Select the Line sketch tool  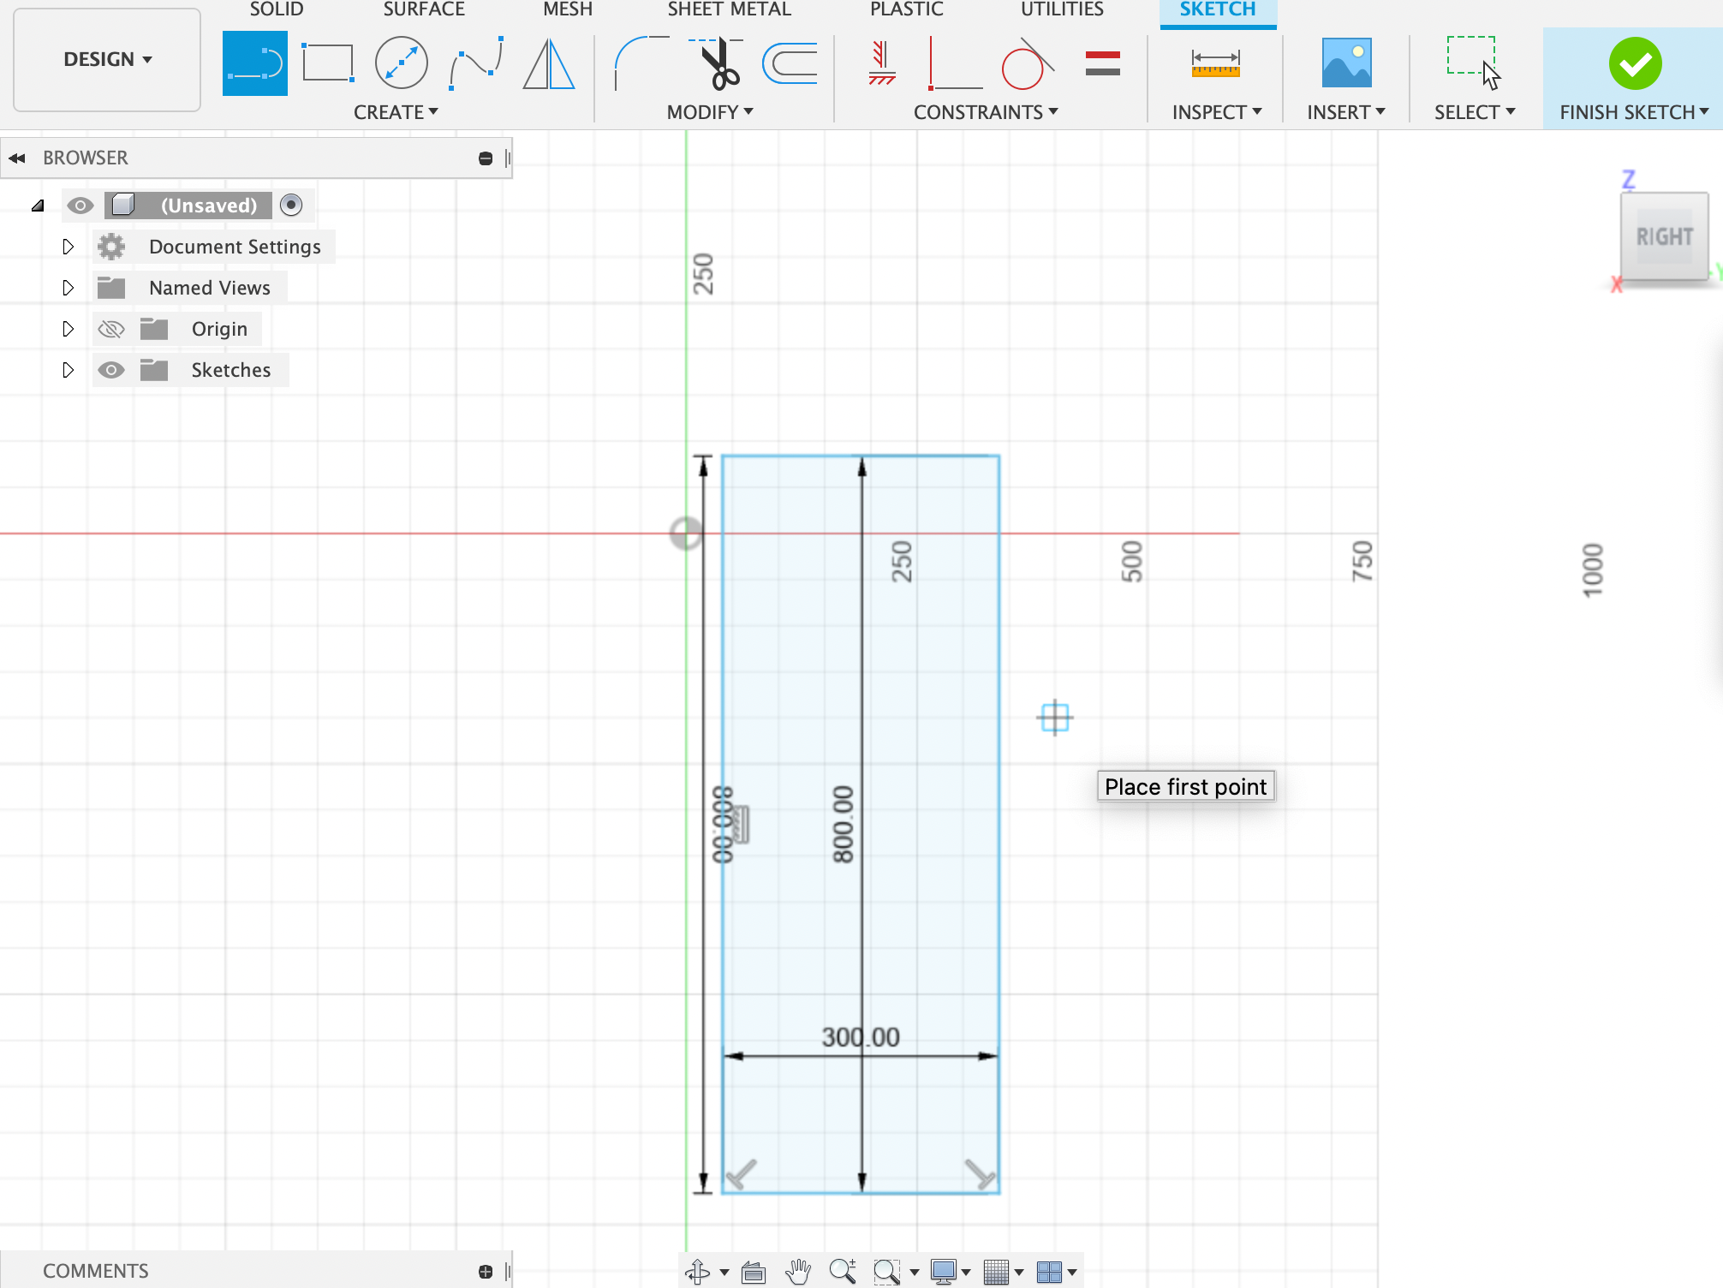coord(255,62)
